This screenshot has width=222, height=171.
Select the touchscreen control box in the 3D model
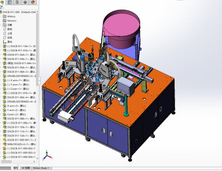click(x=126, y=87)
